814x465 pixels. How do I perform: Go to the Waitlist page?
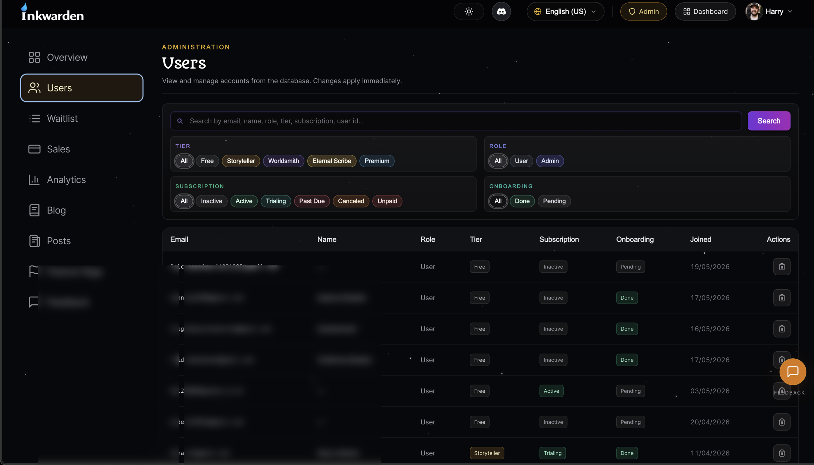click(62, 119)
